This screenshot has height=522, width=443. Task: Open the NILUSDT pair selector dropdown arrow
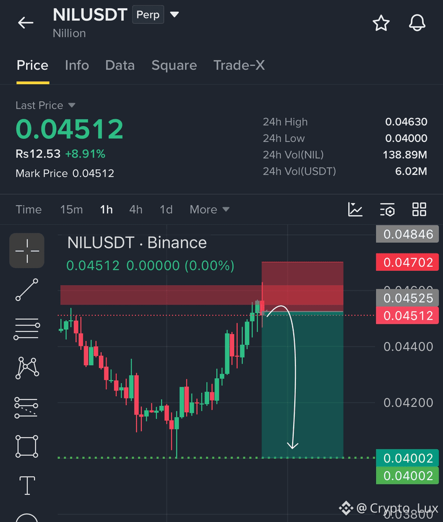174,14
